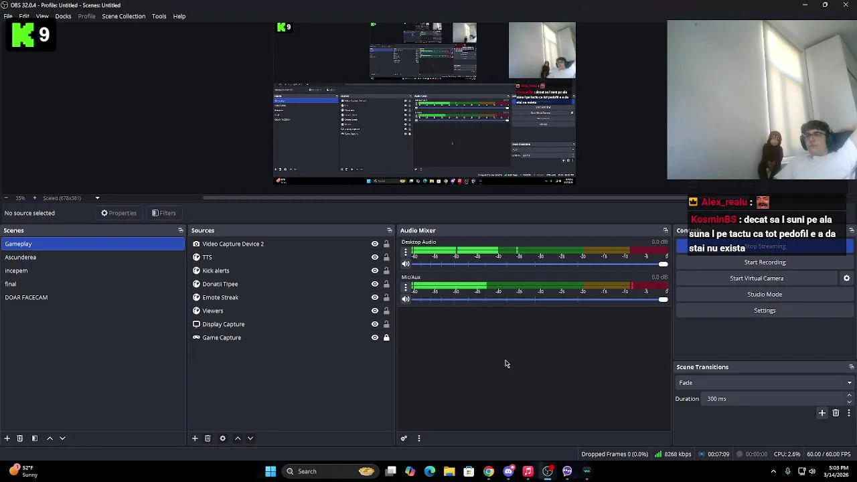Move source up arrow in Sources toolbar
This screenshot has width=857, height=482.
tap(238, 438)
